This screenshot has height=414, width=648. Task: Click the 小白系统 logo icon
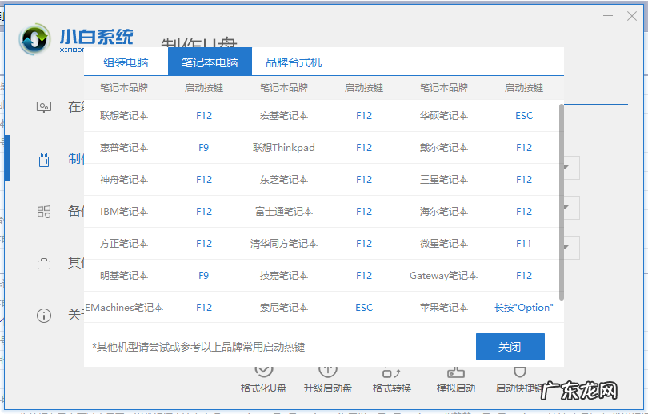35,39
